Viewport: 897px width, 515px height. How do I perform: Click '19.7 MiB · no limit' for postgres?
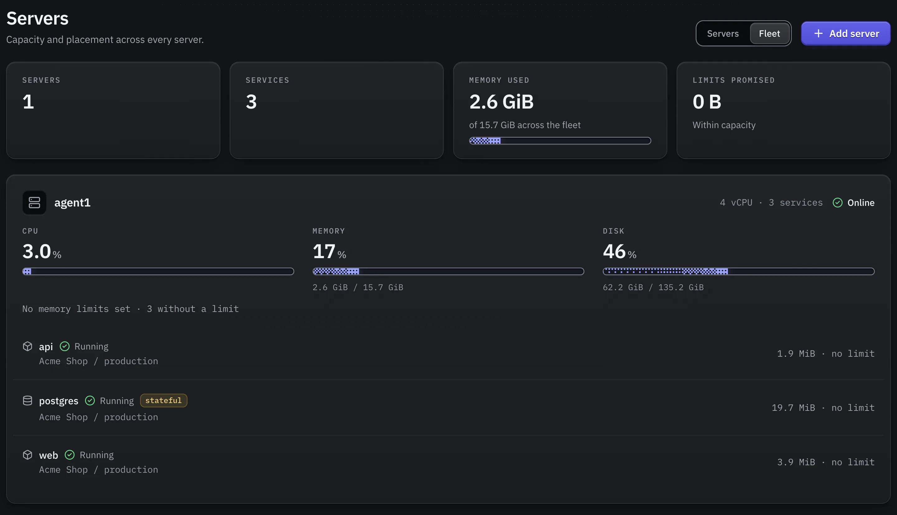(x=823, y=408)
